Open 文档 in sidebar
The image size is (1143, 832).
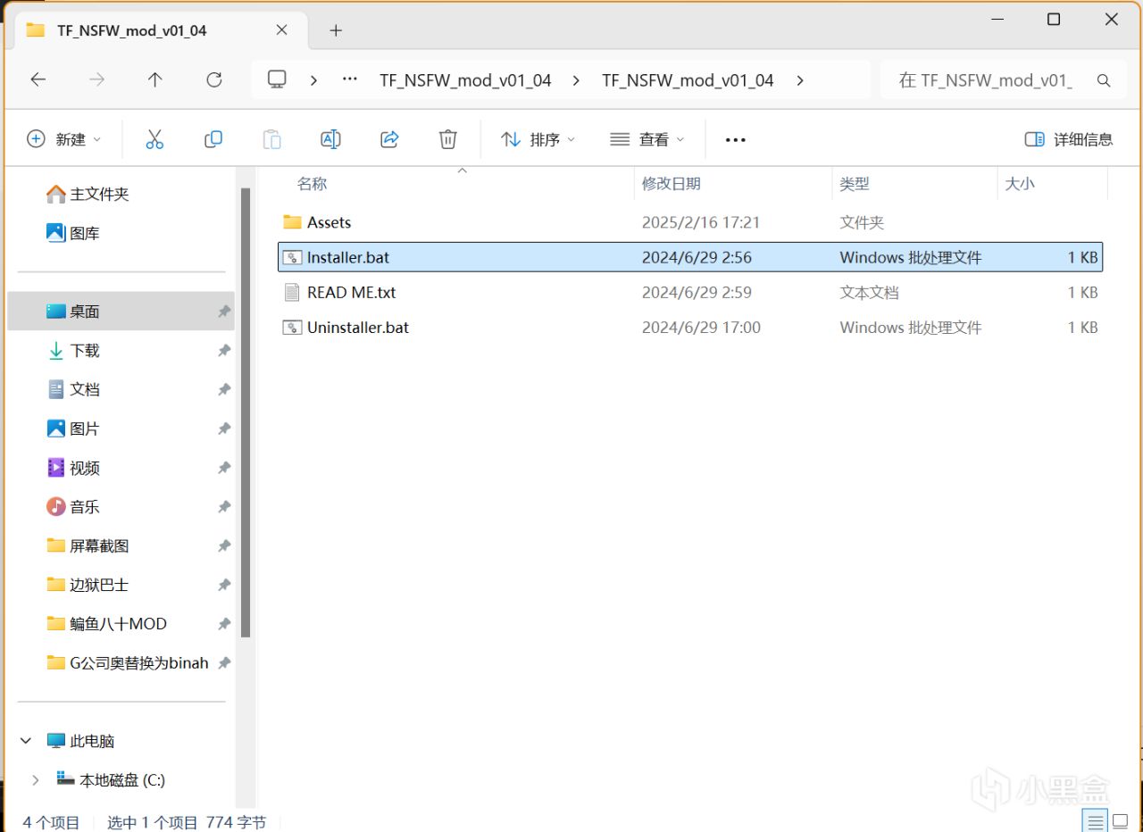[73, 389]
